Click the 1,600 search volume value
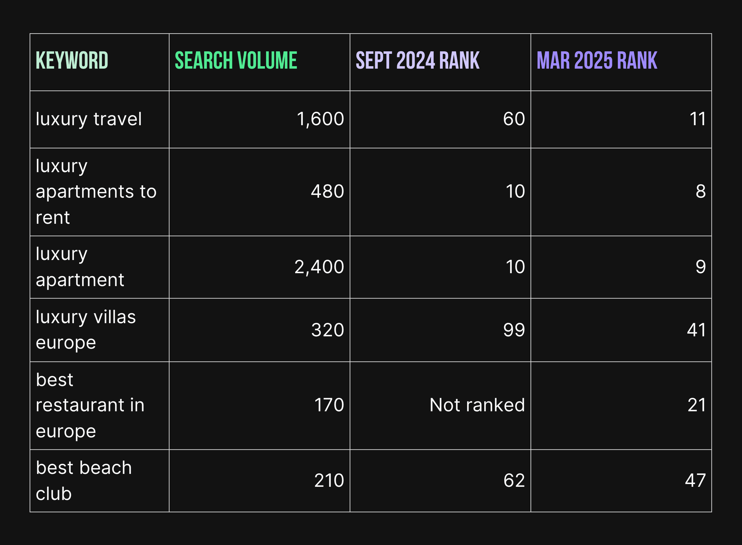742x545 pixels. click(x=320, y=119)
